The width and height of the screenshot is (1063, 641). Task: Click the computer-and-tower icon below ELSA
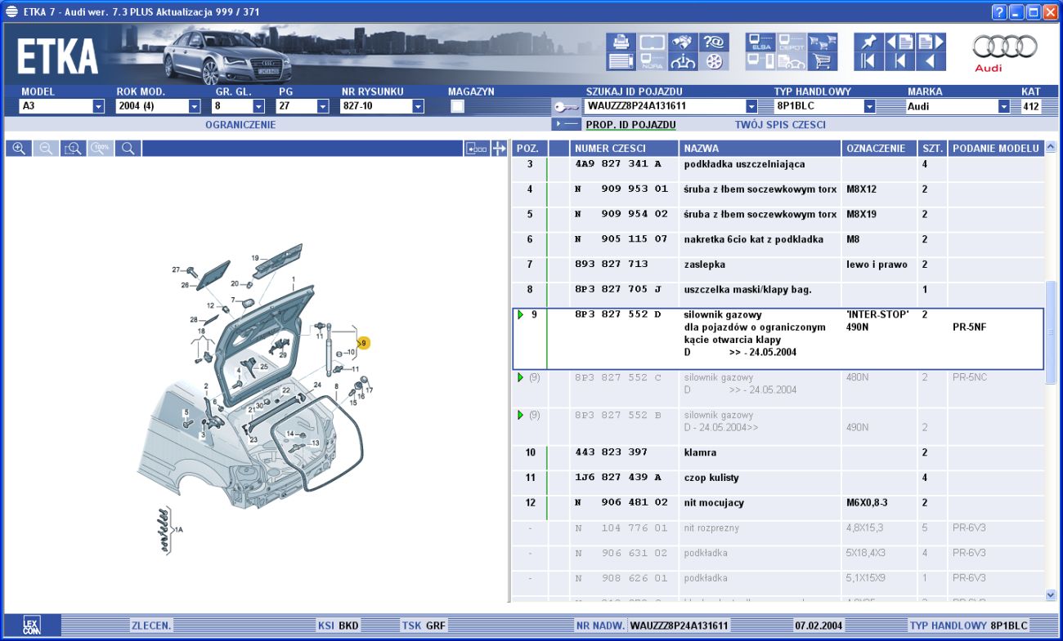tap(760, 61)
